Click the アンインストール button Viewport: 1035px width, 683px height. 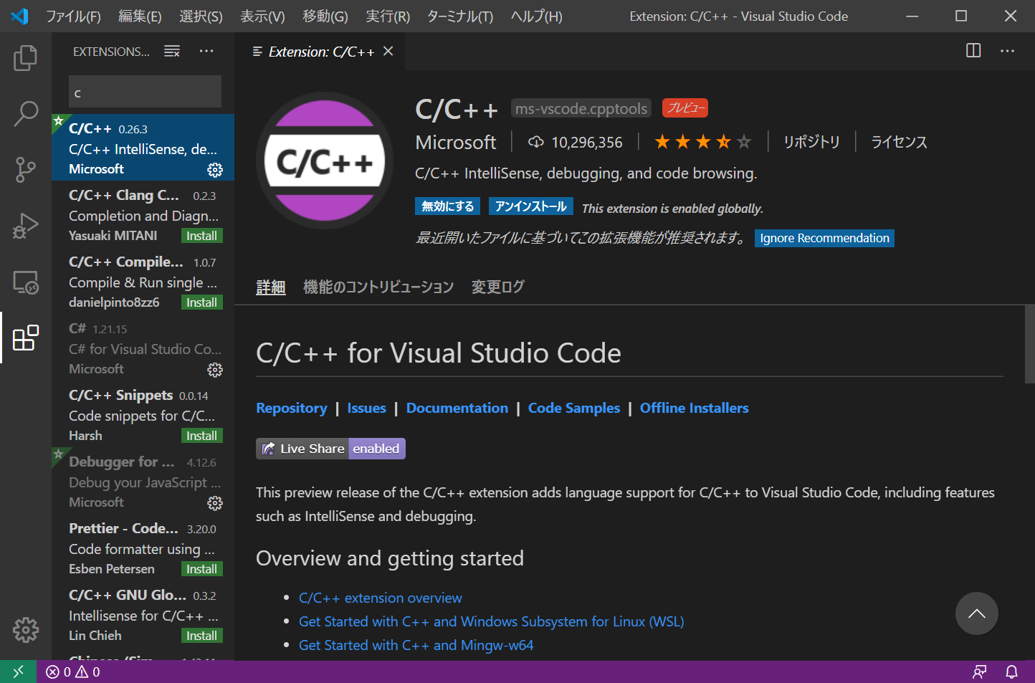click(x=531, y=206)
